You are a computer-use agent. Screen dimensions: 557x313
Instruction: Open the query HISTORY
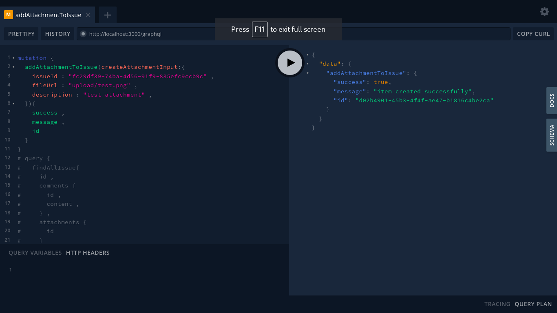(57, 34)
